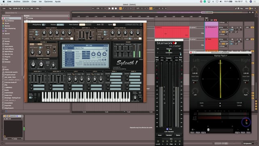
Task: Open All Channels dropdown on pink track
Action: pos(223,30)
